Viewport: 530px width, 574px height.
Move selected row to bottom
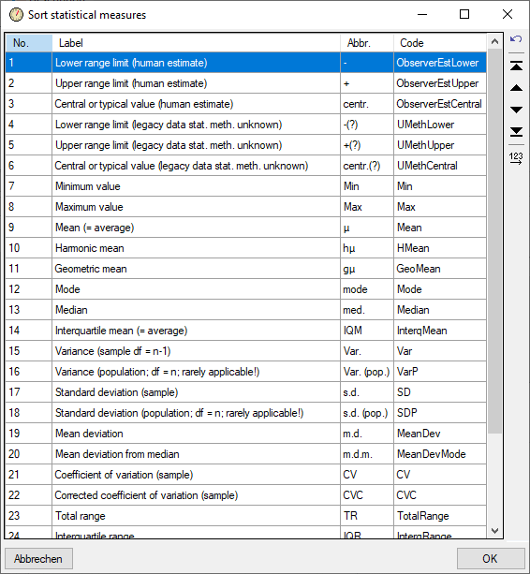(516, 132)
